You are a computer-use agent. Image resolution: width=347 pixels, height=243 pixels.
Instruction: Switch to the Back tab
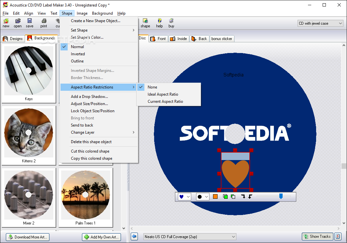(x=199, y=39)
